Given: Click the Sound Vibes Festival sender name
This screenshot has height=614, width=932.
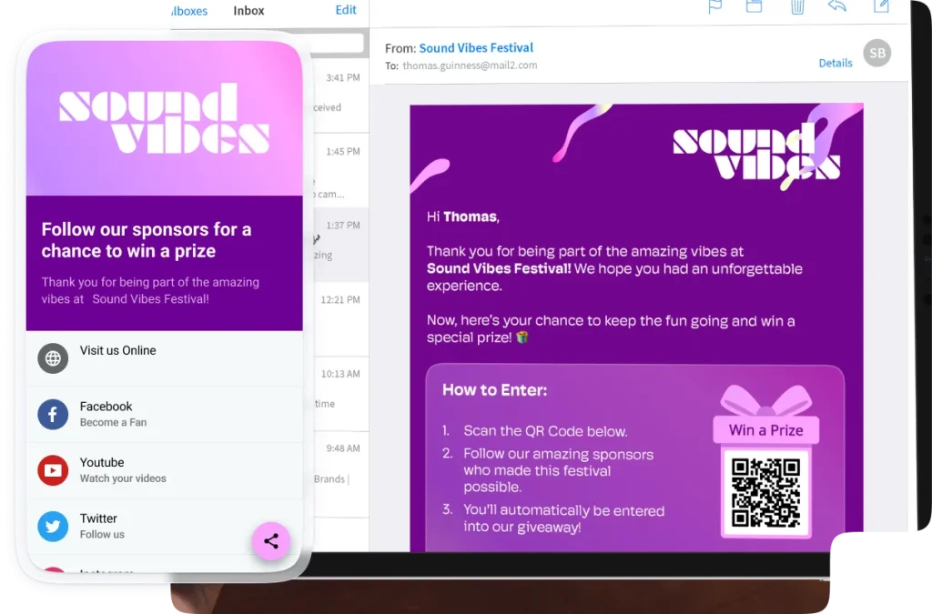Looking at the screenshot, I should click(x=476, y=48).
